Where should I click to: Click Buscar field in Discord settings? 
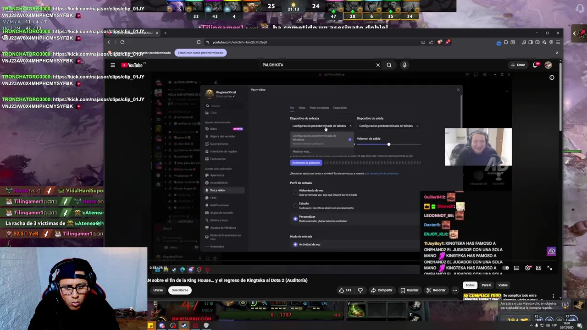pos(224,106)
